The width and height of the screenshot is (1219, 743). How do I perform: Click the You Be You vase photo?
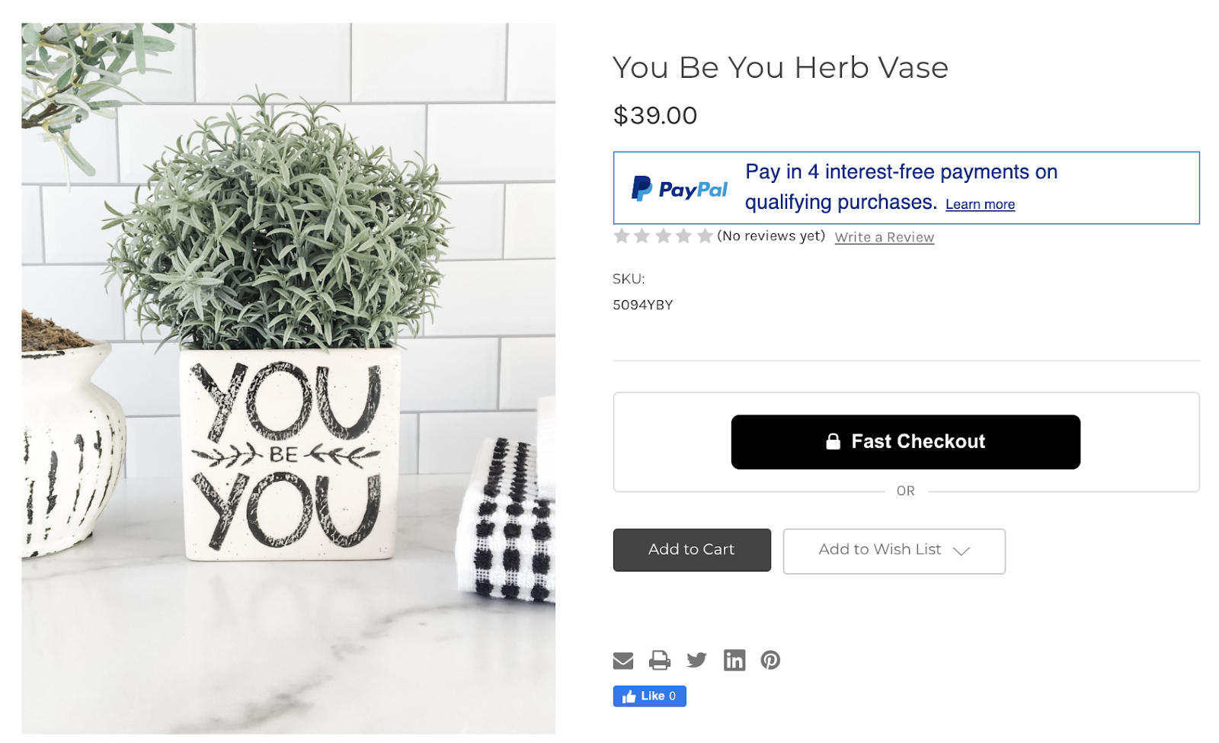coord(288,379)
